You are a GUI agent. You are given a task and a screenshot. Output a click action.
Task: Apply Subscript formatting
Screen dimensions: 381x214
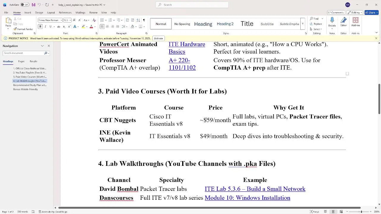pyautogui.click(x=63, y=26)
